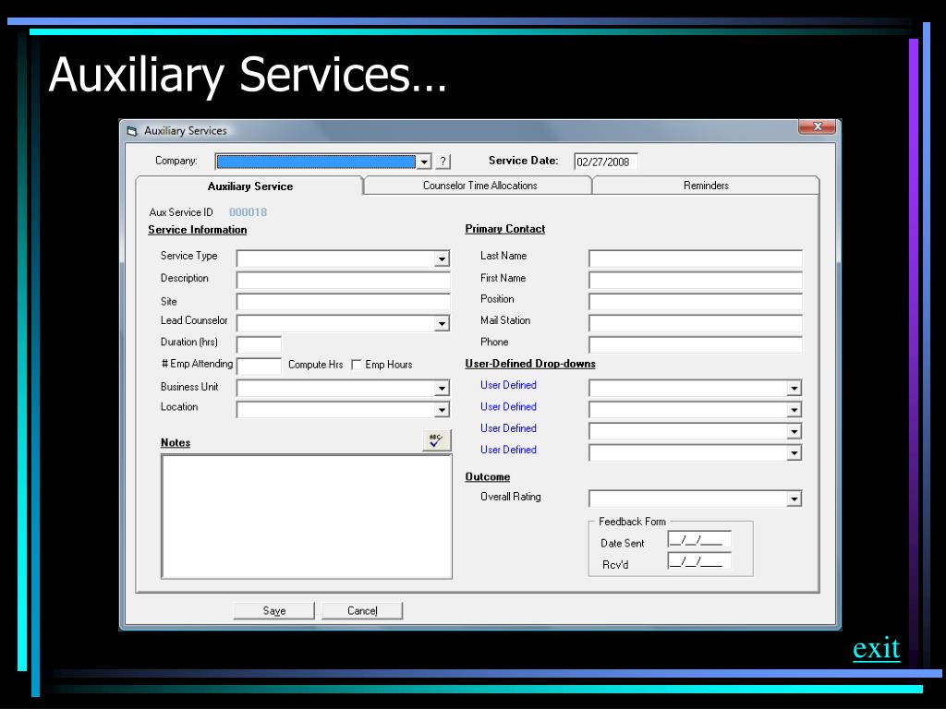Open the third User Defined dropdown
This screenshot has width=946, height=709.
point(794,432)
